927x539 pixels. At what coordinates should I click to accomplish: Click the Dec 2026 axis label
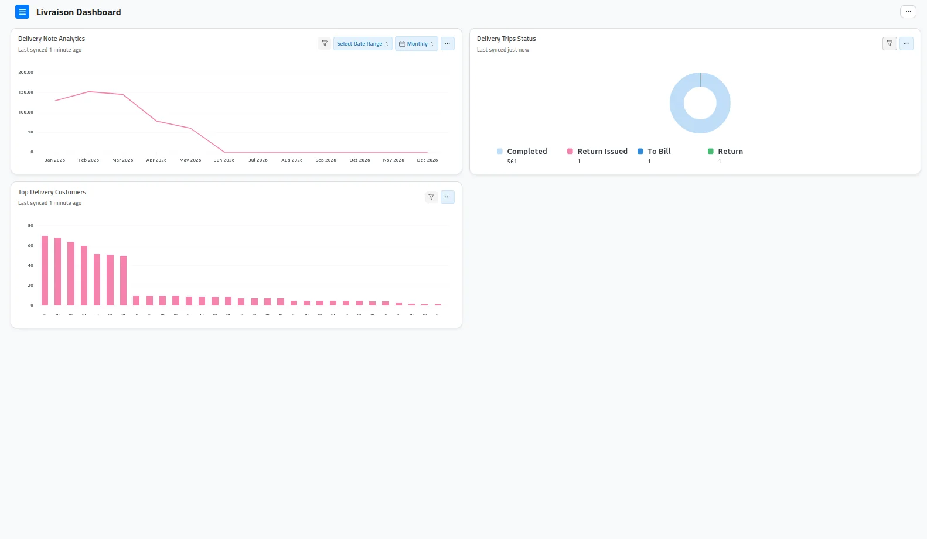[428, 160]
